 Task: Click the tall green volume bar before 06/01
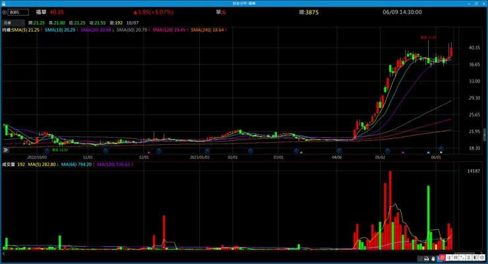point(428,217)
